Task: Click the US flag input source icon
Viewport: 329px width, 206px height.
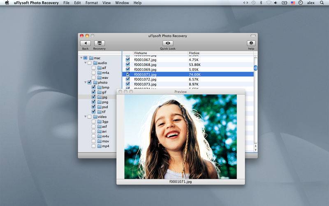Action: pyautogui.click(x=293, y=3)
